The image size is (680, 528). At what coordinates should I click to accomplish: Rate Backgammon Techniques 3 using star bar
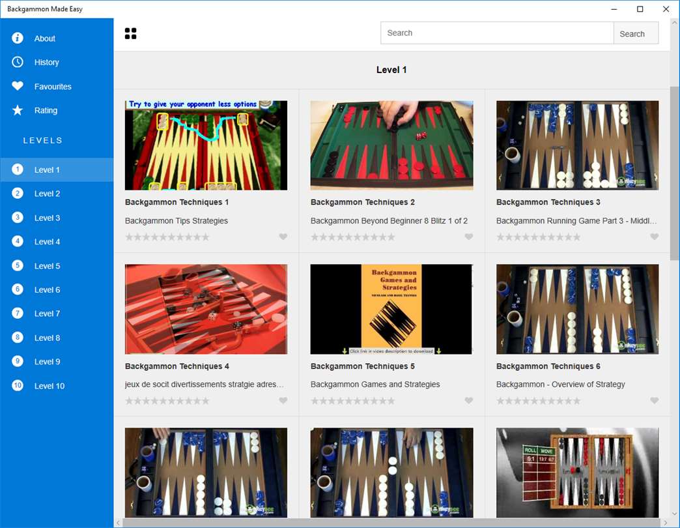pos(538,237)
